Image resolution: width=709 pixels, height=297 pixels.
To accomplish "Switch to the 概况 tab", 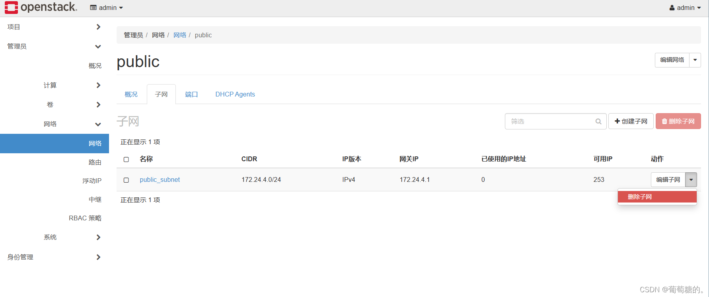I will (x=131, y=94).
